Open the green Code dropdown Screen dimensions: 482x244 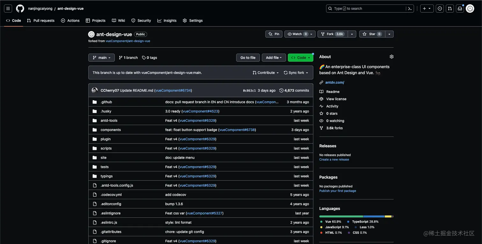301,58
